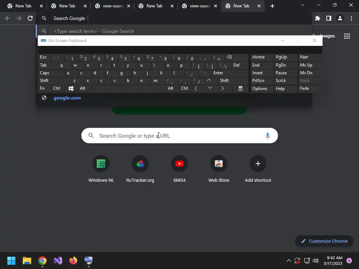Open the Google apps grid icon
The width and height of the screenshot is (359, 269).
(347, 36)
